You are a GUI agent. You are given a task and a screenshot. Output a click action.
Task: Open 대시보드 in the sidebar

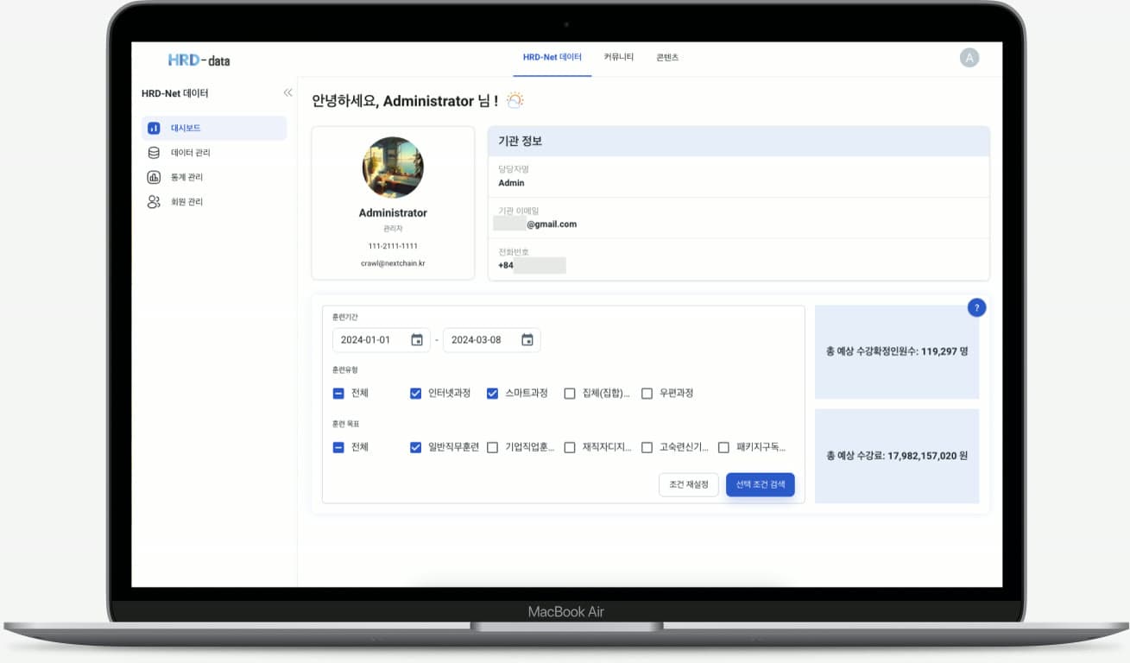coord(214,128)
